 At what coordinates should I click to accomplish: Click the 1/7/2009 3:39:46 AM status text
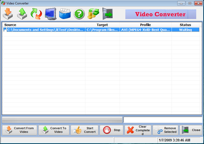174,140
